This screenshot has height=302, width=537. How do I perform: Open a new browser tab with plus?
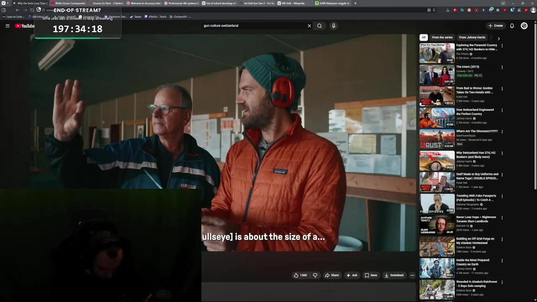click(355, 3)
